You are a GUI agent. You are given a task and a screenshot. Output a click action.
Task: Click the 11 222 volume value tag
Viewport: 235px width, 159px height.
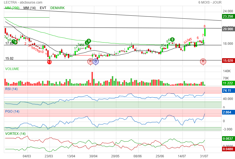click(x=228, y=83)
